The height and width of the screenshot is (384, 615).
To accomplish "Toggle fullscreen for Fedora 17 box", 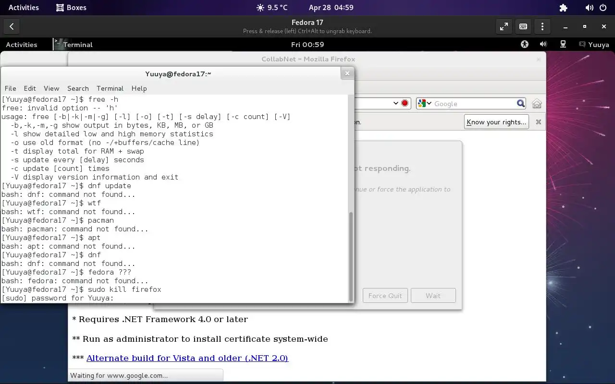I will pos(504,26).
